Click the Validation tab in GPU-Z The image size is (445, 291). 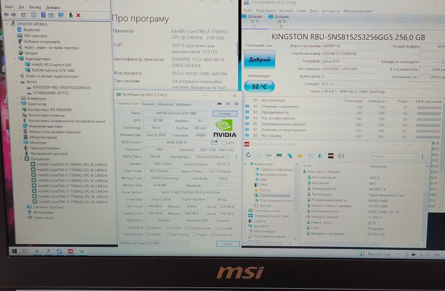click(x=183, y=104)
